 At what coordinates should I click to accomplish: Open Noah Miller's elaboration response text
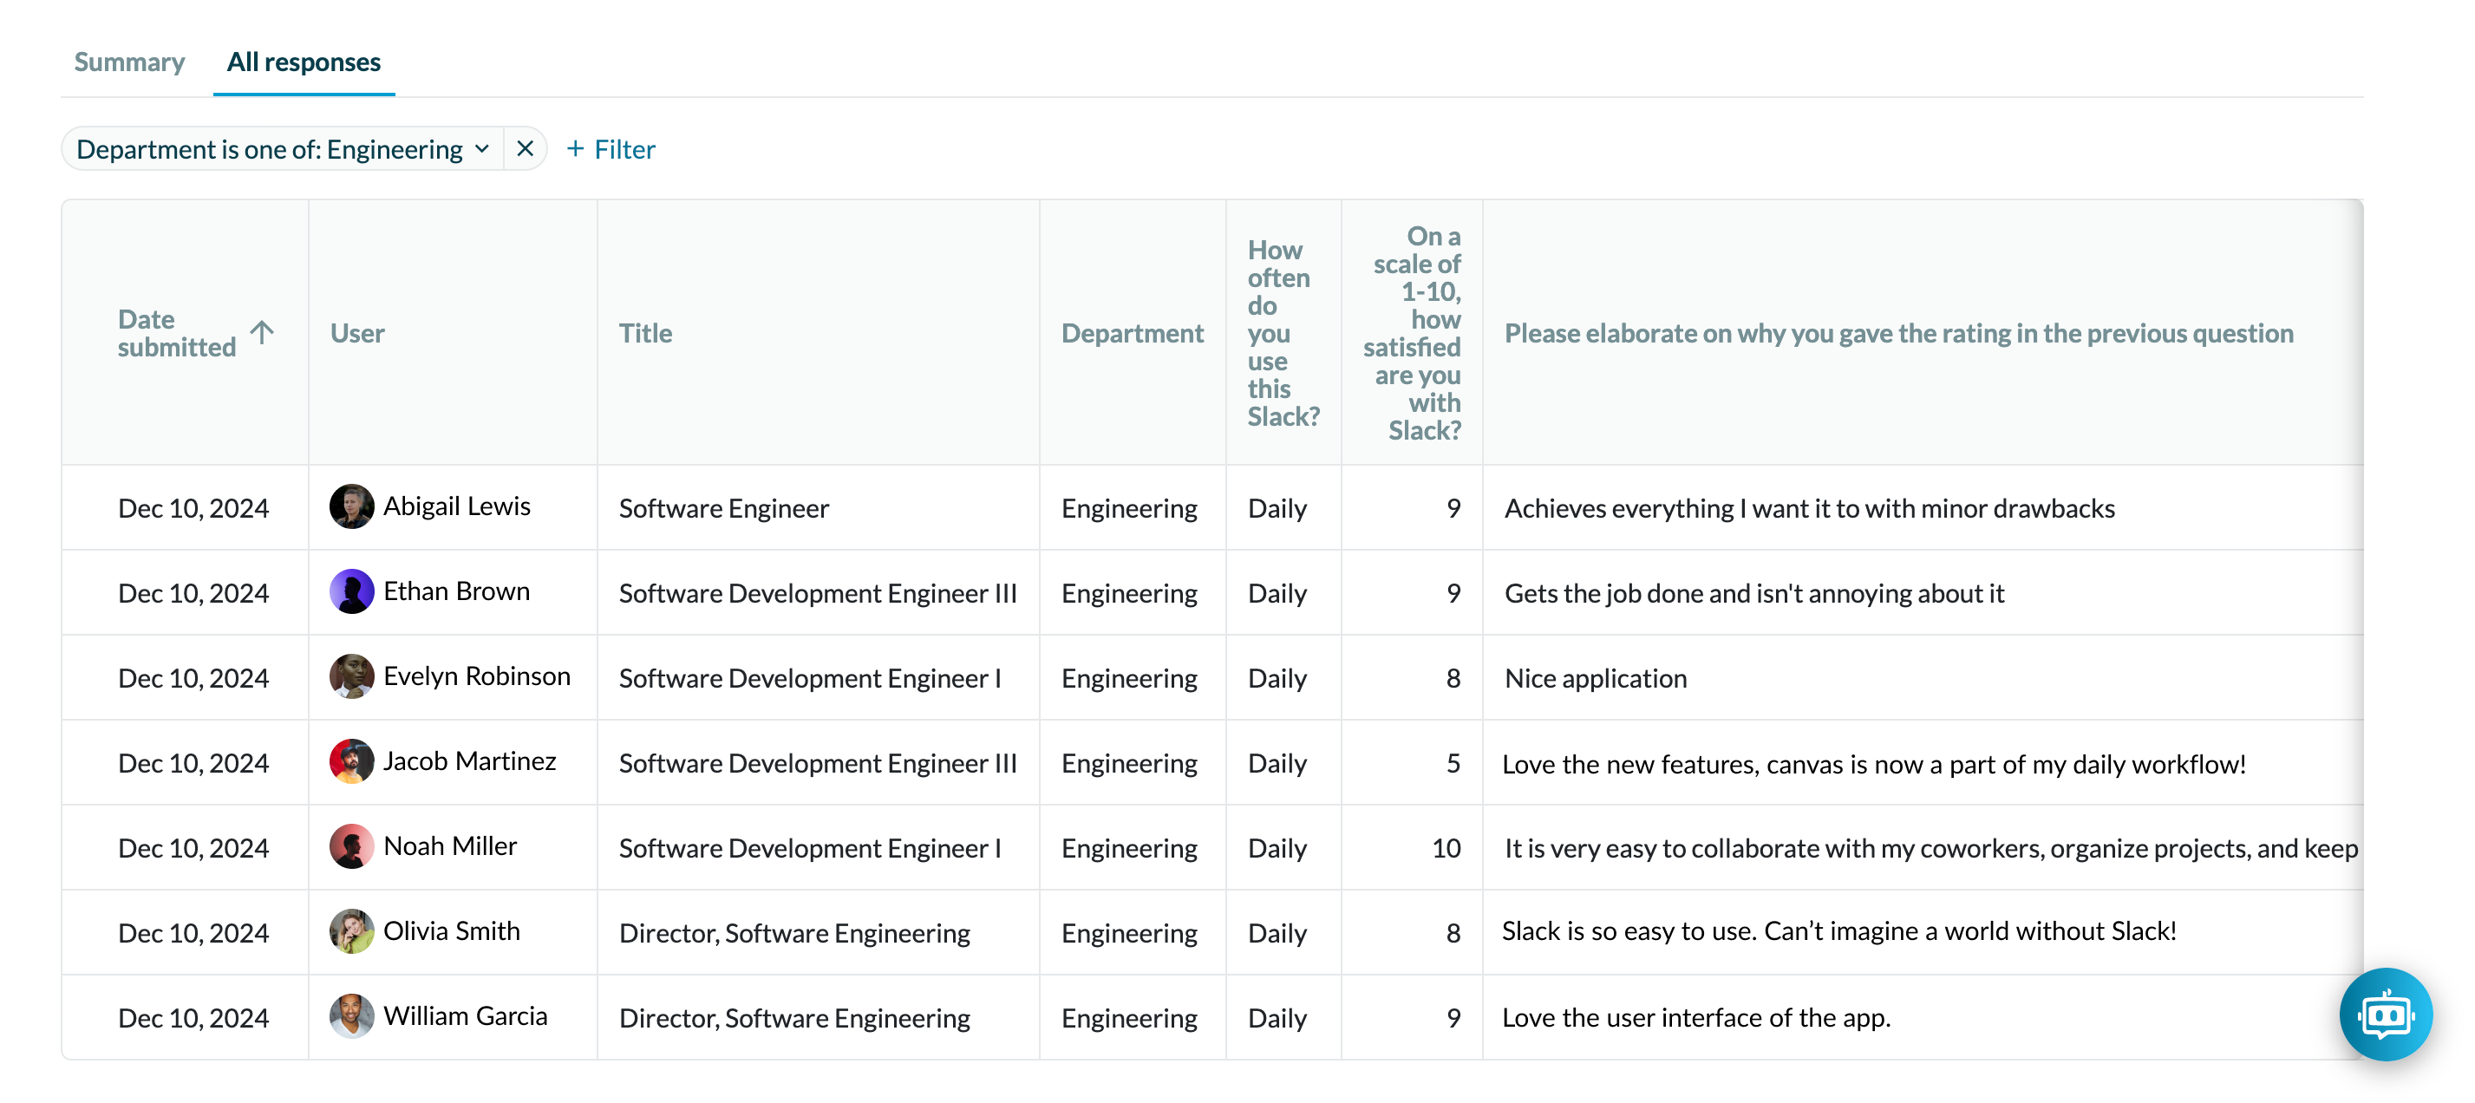1930,848
